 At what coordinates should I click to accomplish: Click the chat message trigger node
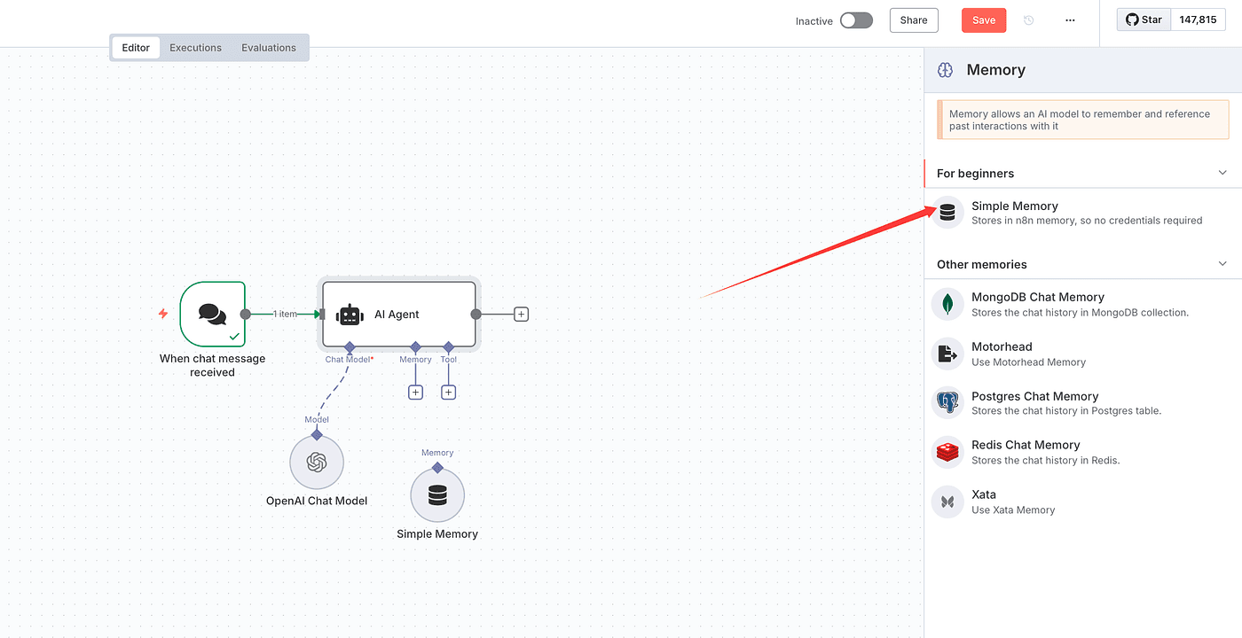point(212,314)
